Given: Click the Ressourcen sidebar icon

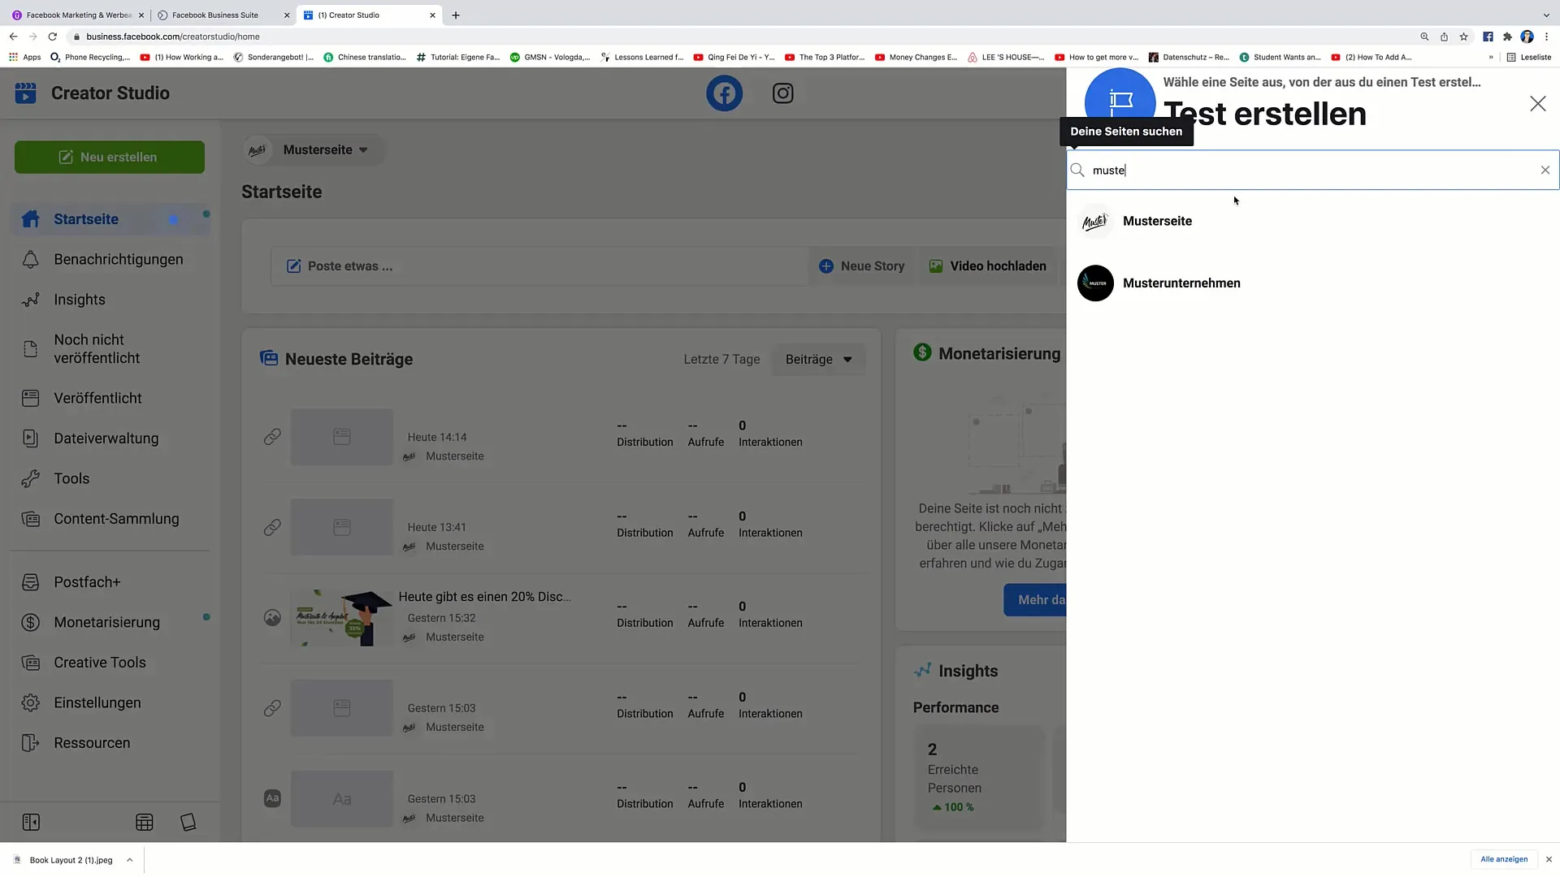Looking at the screenshot, I should [31, 743].
